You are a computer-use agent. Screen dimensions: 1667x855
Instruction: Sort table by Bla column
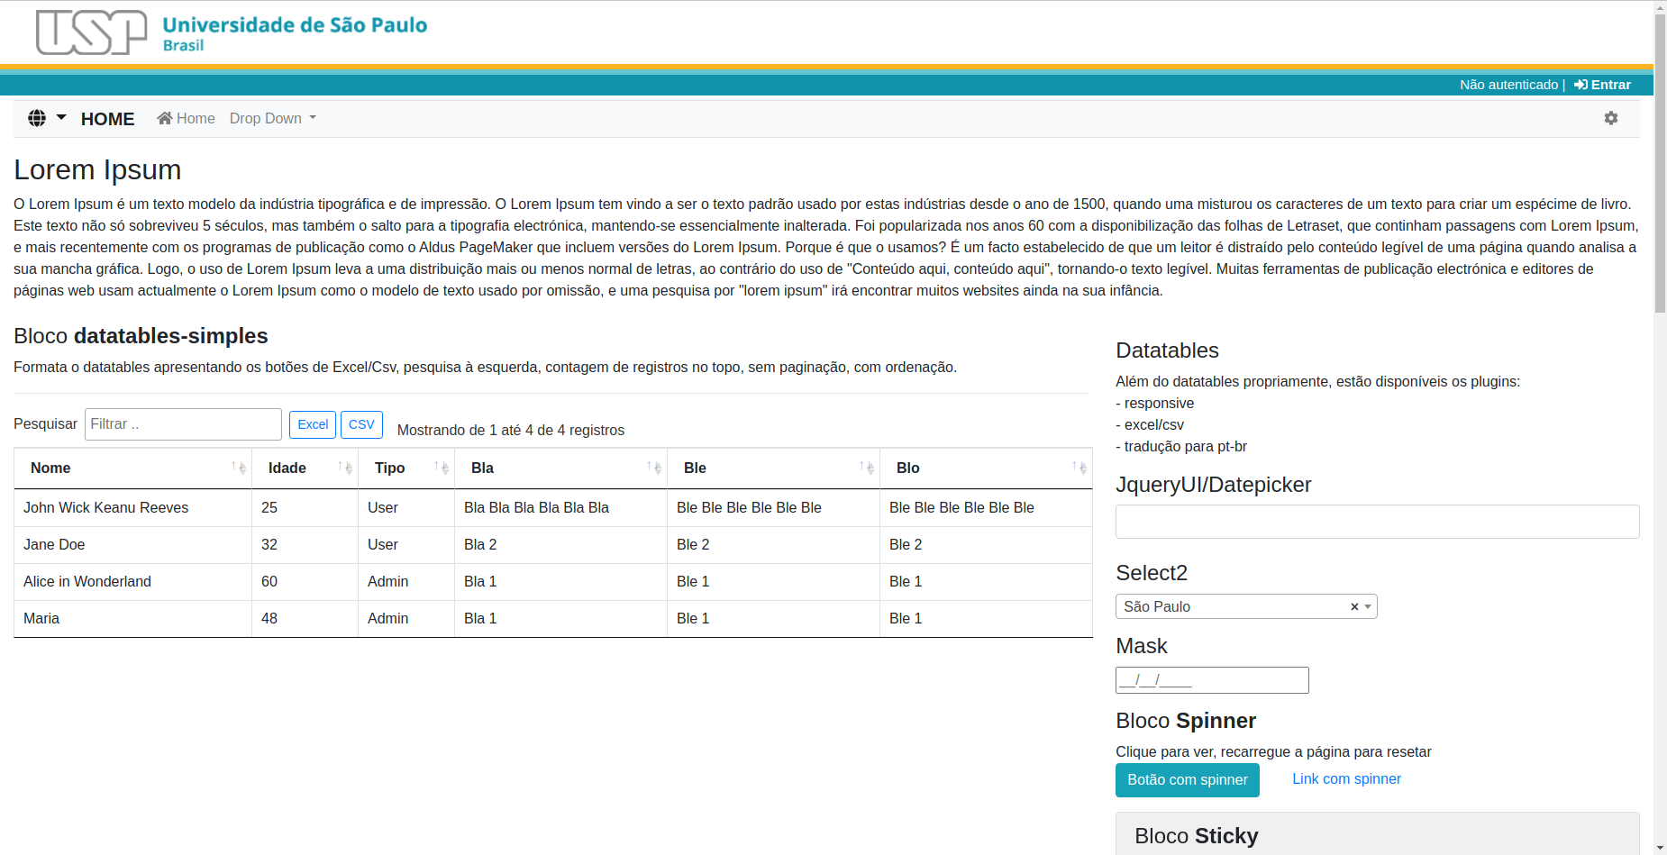pyautogui.click(x=560, y=468)
